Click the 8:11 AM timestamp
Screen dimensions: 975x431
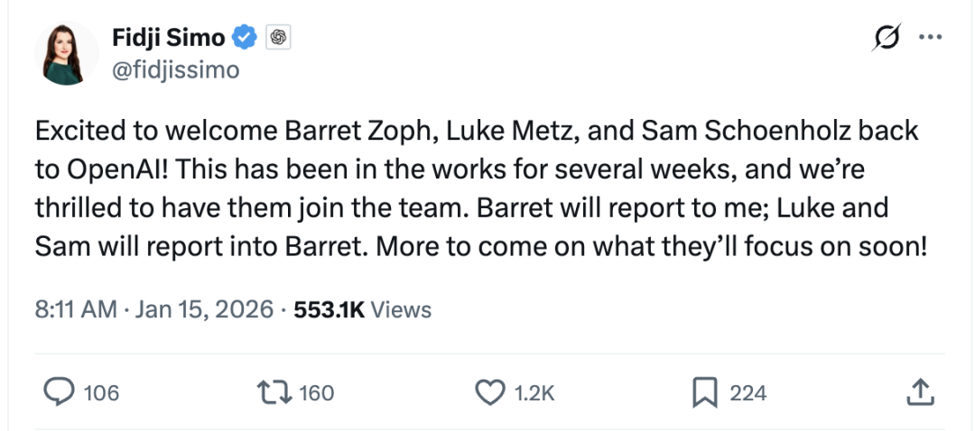tap(76, 310)
